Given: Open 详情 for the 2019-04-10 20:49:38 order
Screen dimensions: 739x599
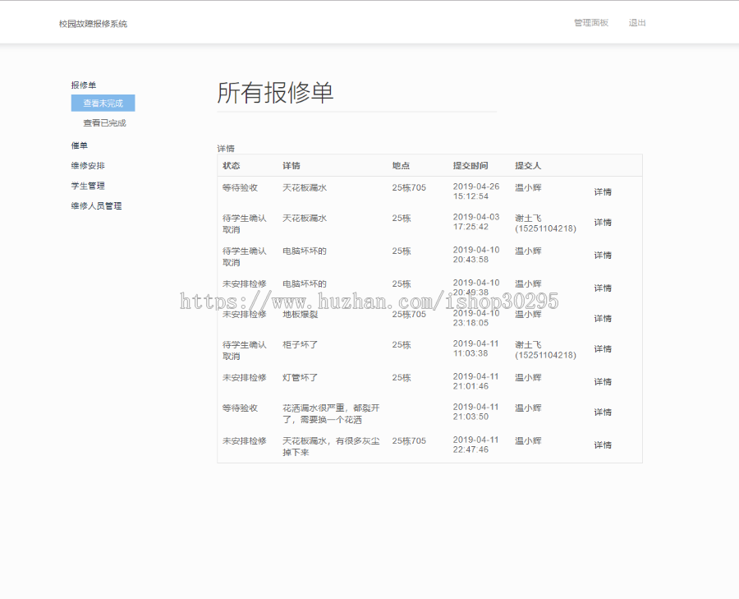Looking at the screenshot, I should click(x=603, y=288).
